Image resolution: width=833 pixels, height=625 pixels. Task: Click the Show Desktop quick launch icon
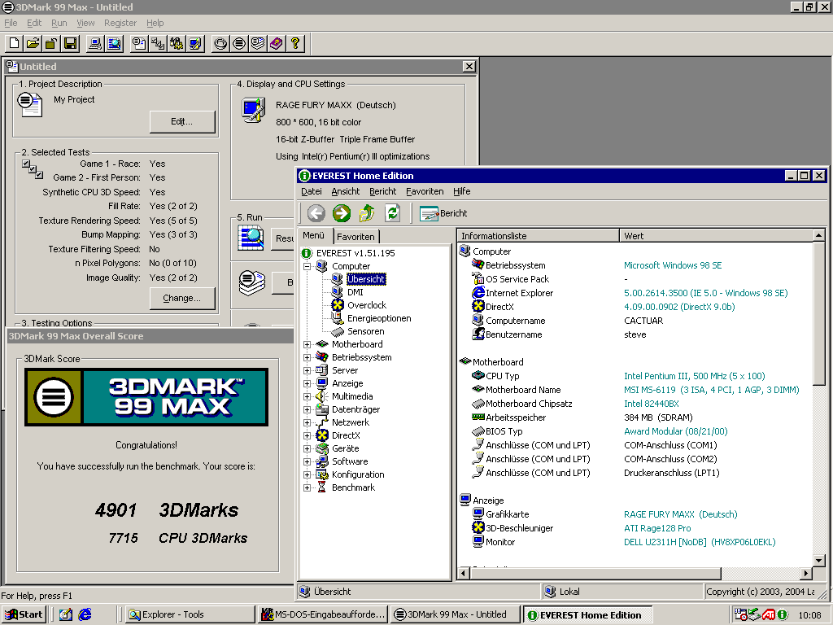tap(65, 614)
